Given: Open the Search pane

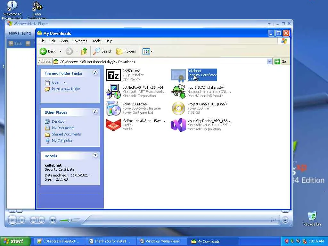Looking at the screenshot, I should 103,51.
